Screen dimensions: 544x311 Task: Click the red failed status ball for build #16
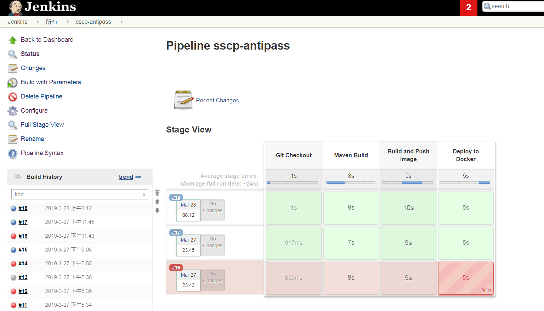(13, 236)
